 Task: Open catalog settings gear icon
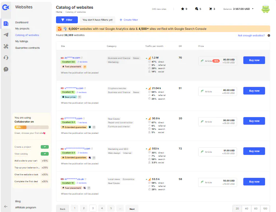pyautogui.click(x=269, y=35)
